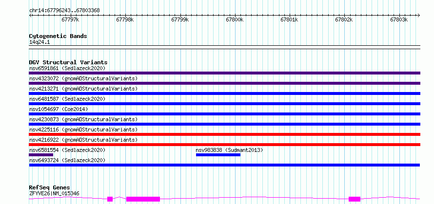This screenshot has height=204, width=434.
Task: Click the chr14:67796243..67803368 coordinate text
Action: click(x=64, y=11)
